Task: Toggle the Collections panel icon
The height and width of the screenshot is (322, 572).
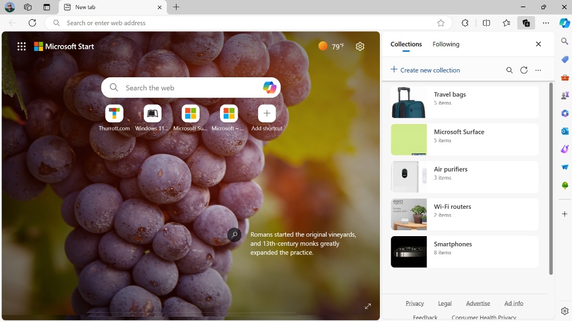Action: (x=526, y=23)
